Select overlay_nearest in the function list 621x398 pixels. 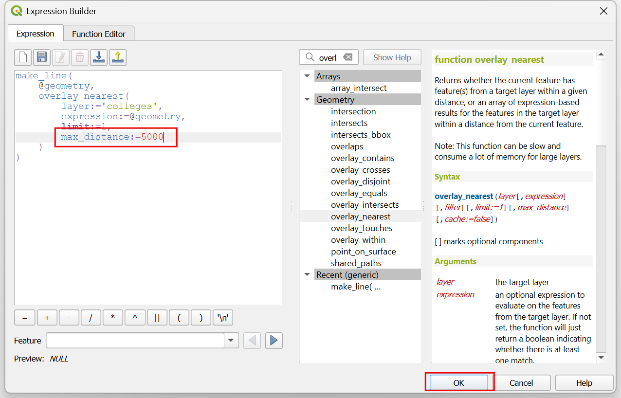pos(361,217)
